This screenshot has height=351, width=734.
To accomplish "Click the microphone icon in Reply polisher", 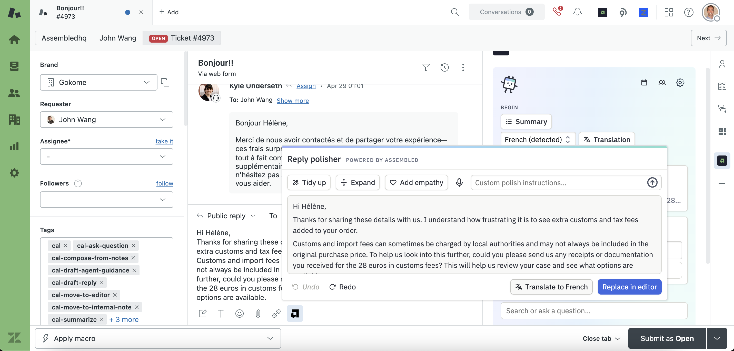I will tap(459, 182).
